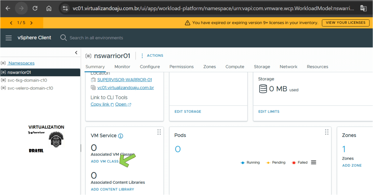
Task: Go to previous notification banner arrow
Action: coord(11,23)
